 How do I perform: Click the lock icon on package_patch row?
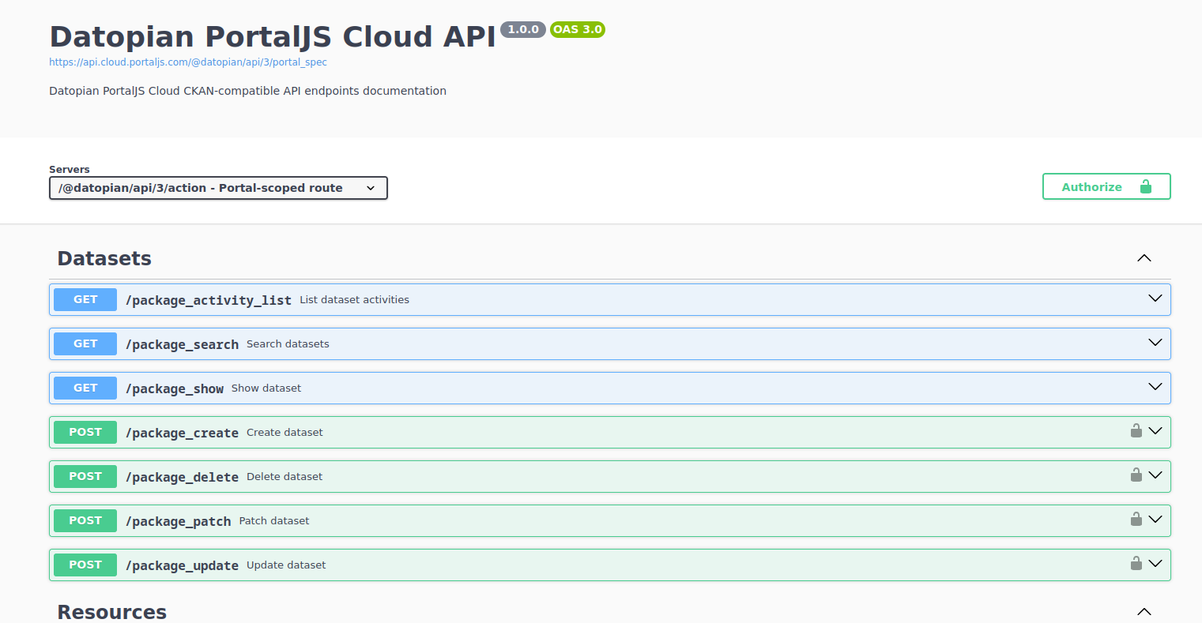(x=1136, y=520)
